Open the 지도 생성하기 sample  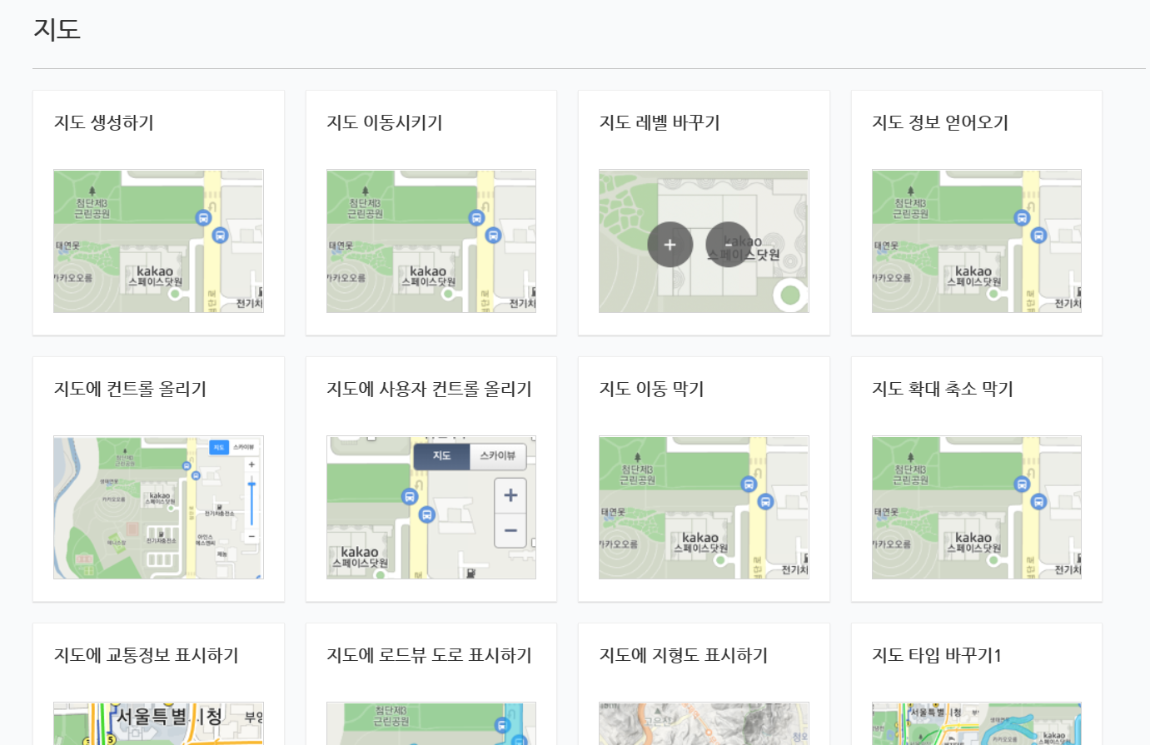click(104, 123)
